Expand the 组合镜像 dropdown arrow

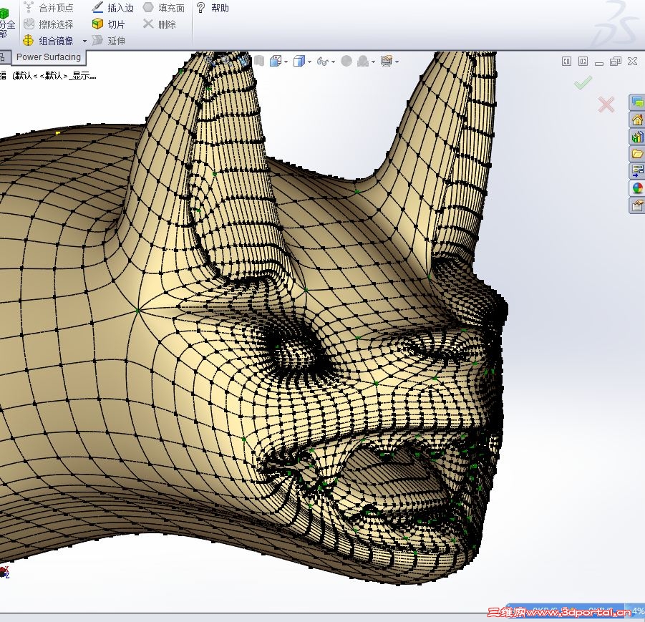(84, 41)
